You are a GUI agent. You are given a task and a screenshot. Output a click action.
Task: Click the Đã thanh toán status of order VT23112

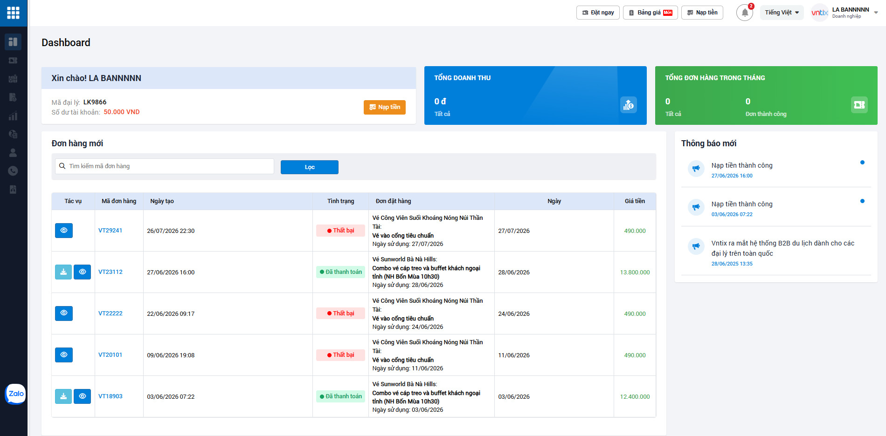coord(340,272)
